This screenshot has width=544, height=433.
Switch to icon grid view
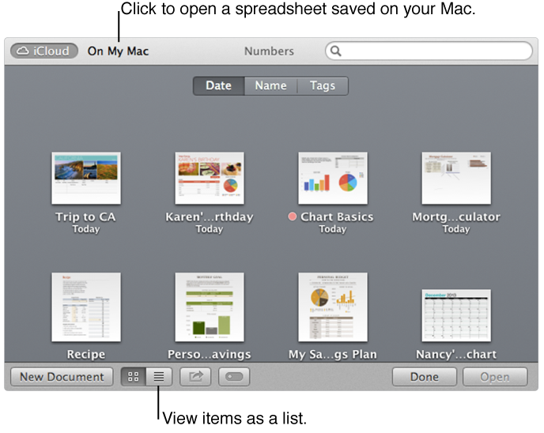(x=133, y=377)
